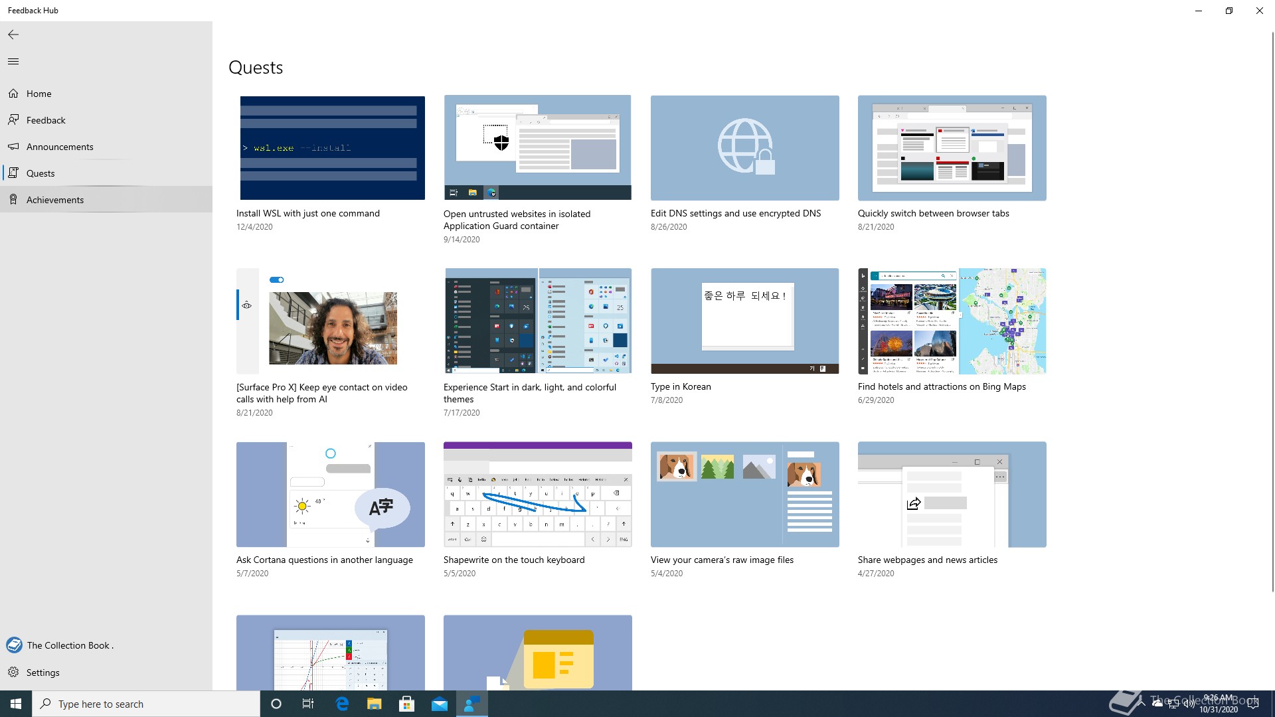Click the Korean typing quest thumbnail

[x=745, y=321]
